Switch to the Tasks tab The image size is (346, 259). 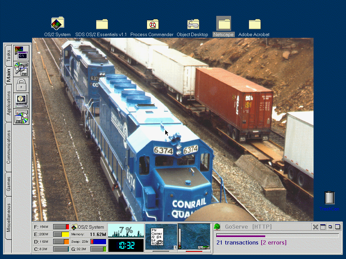(x=8, y=56)
